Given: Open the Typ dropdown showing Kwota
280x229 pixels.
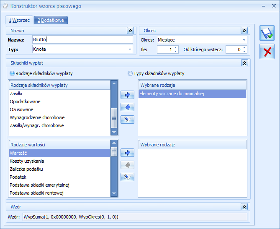Looking at the screenshot, I should (x=130, y=49).
